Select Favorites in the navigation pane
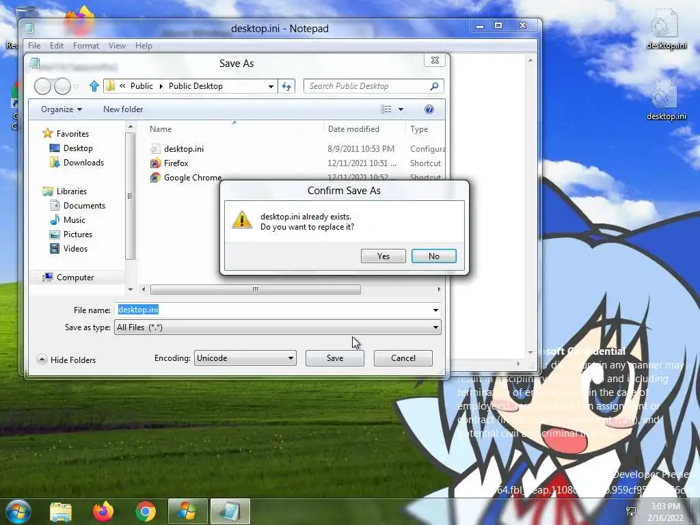 (66, 133)
